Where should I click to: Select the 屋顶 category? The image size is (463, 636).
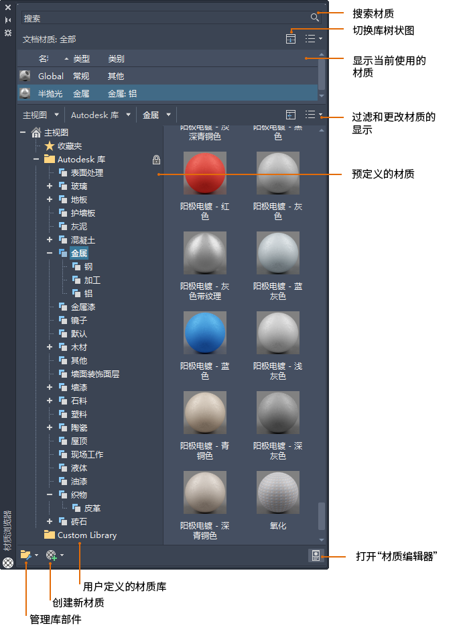(x=73, y=441)
